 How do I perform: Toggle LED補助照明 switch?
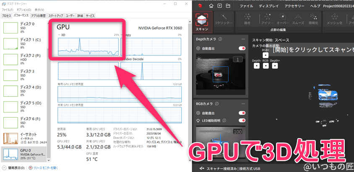[x=242, y=121]
